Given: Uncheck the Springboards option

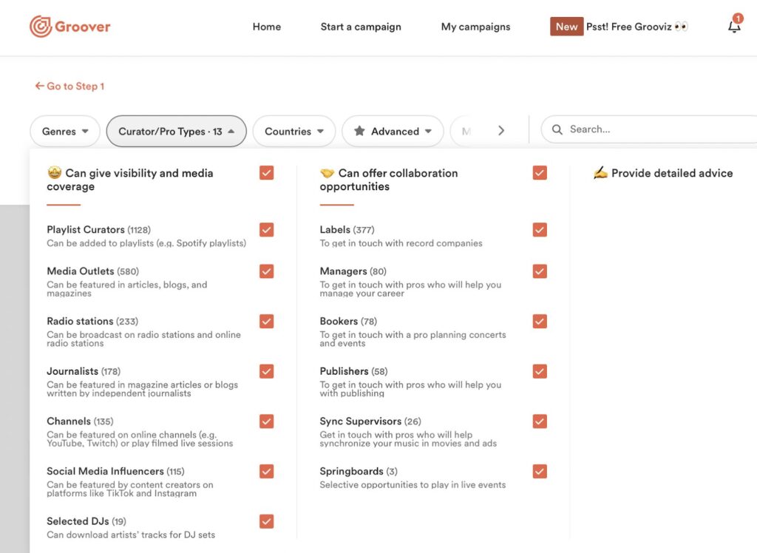Looking at the screenshot, I should tap(540, 471).
